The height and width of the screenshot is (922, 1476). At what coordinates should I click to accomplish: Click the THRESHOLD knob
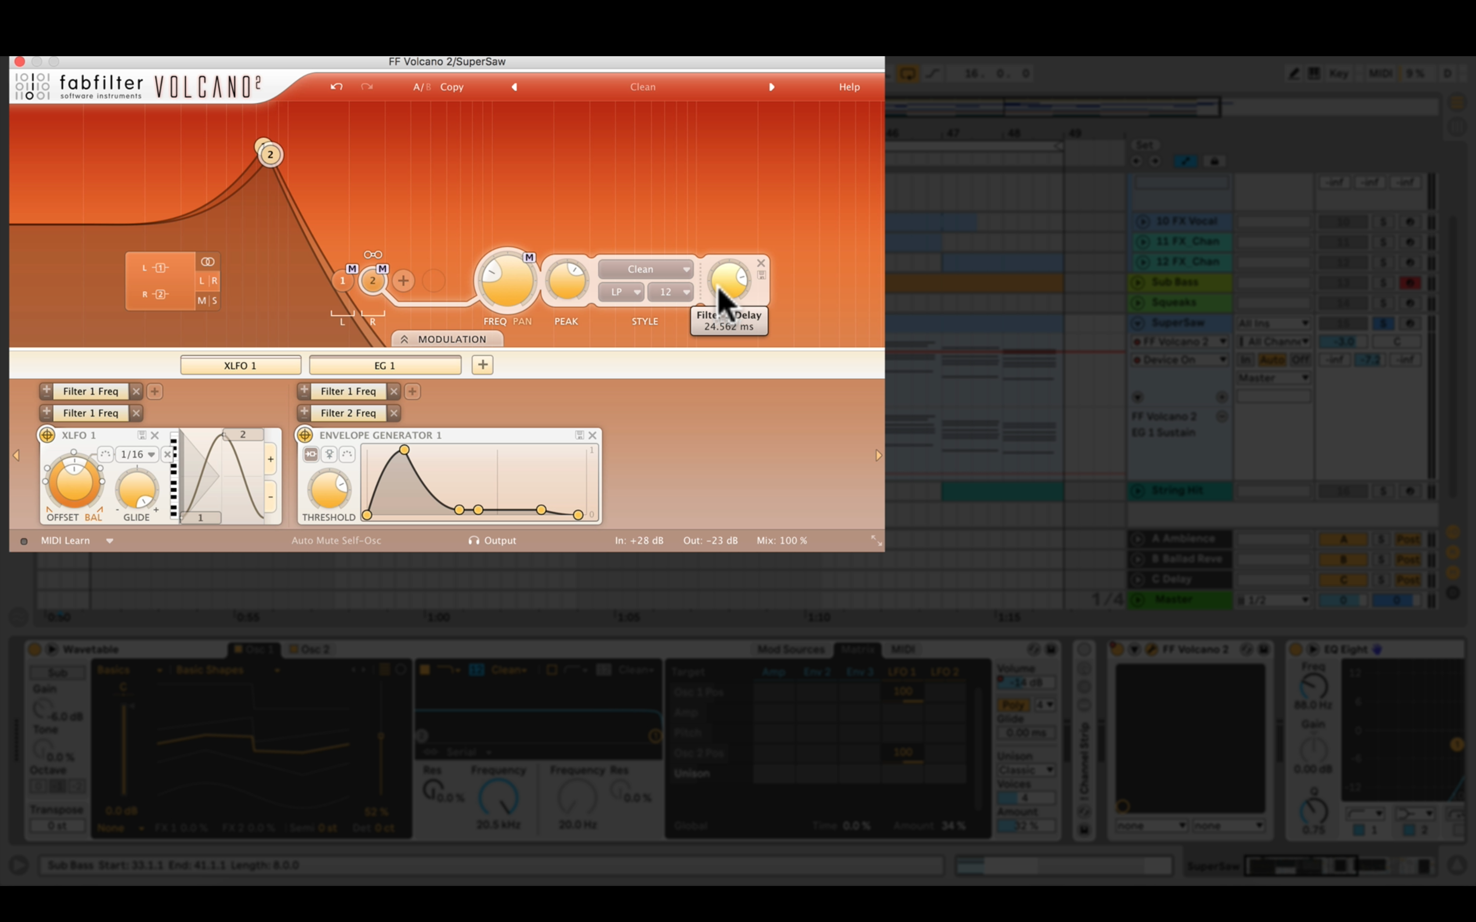(329, 490)
